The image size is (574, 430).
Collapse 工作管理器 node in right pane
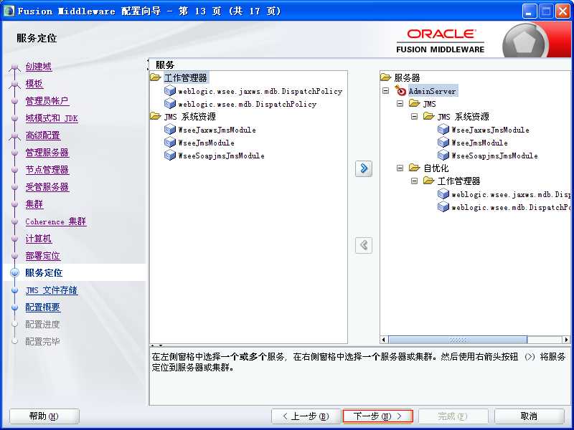point(415,181)
